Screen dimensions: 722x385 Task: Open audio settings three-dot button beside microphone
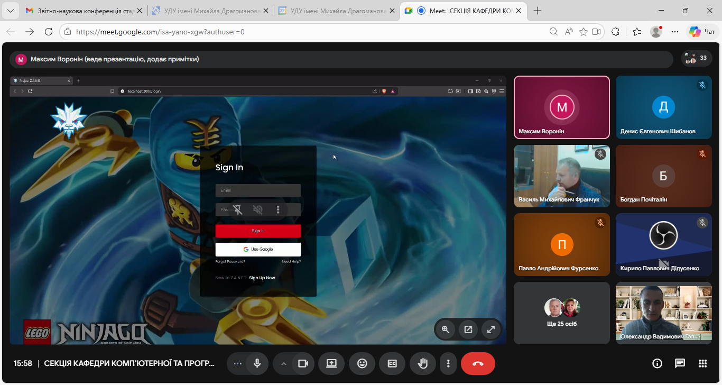[237, 363]
